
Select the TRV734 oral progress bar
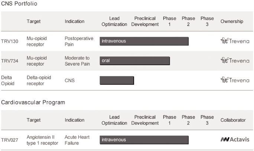135,61
